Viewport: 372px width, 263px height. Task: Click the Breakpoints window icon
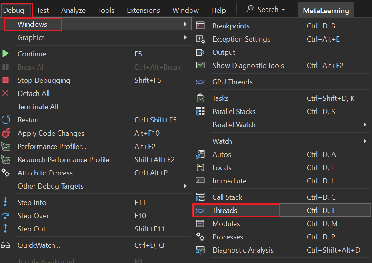[x=200, y=26]
